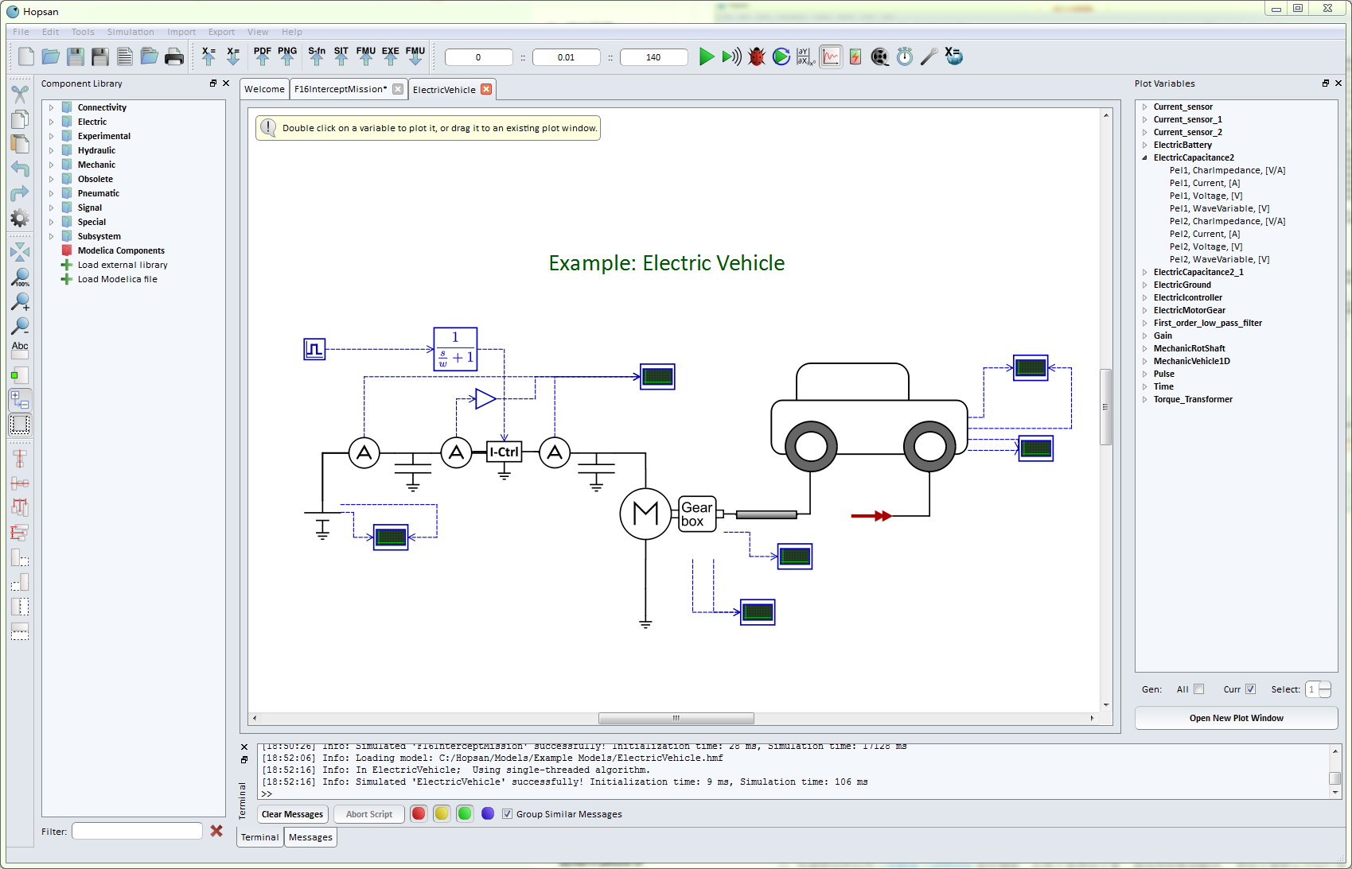This screenshot has height=869, width=1352.
Task: Start the simulation with the green play button
Action: click(x=706, y=56)
